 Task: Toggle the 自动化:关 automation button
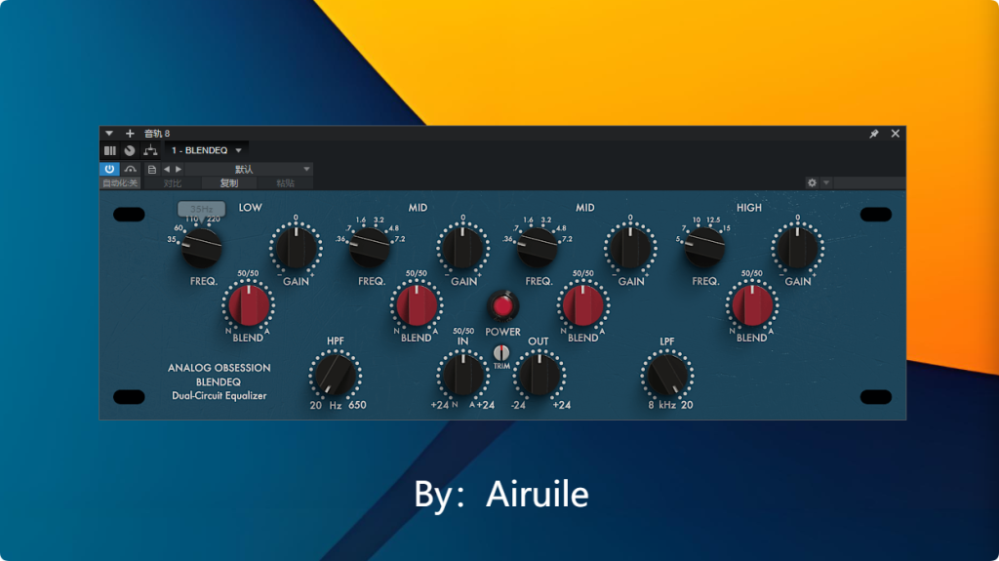click(x=120, y=183)
